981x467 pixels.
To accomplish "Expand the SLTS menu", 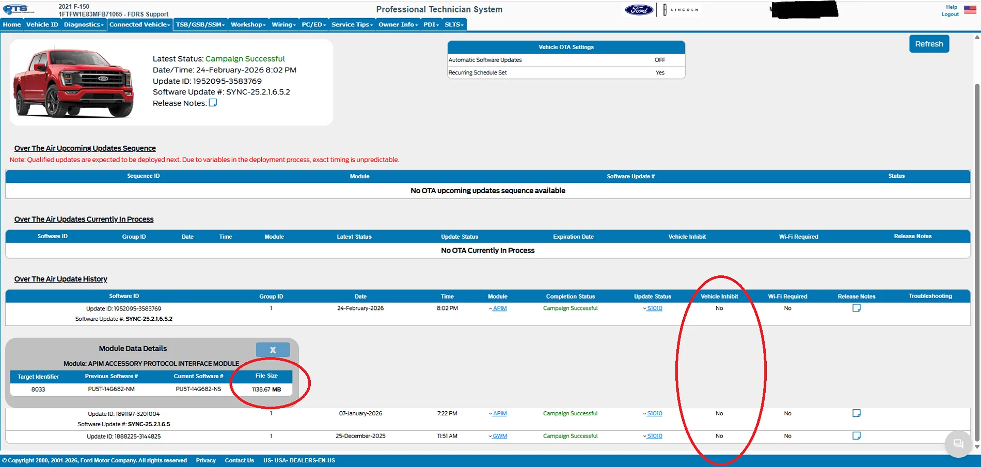I will pos(454,24).
